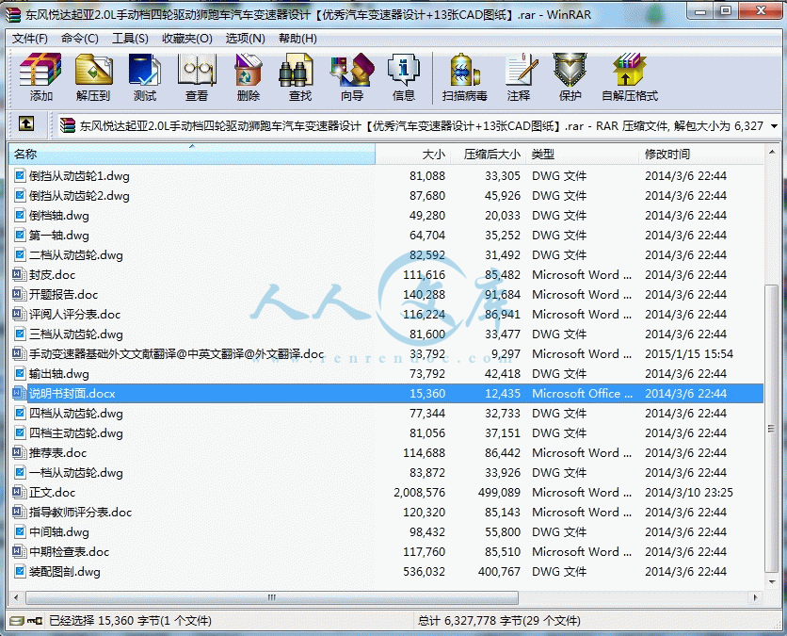Viewport: 787px width, 636px height.
Task: Sort by the 类型 column header
Action: coord(582,155)
